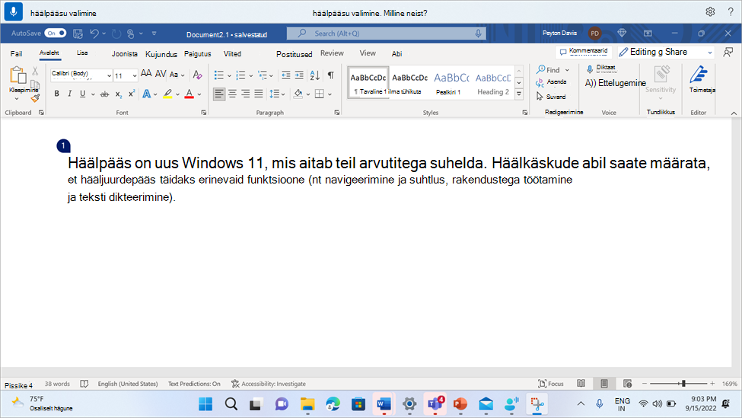The height and width of the screenshot is (418, 742).
Task: Click the Cut scissors icon
Action: point(35,72)
